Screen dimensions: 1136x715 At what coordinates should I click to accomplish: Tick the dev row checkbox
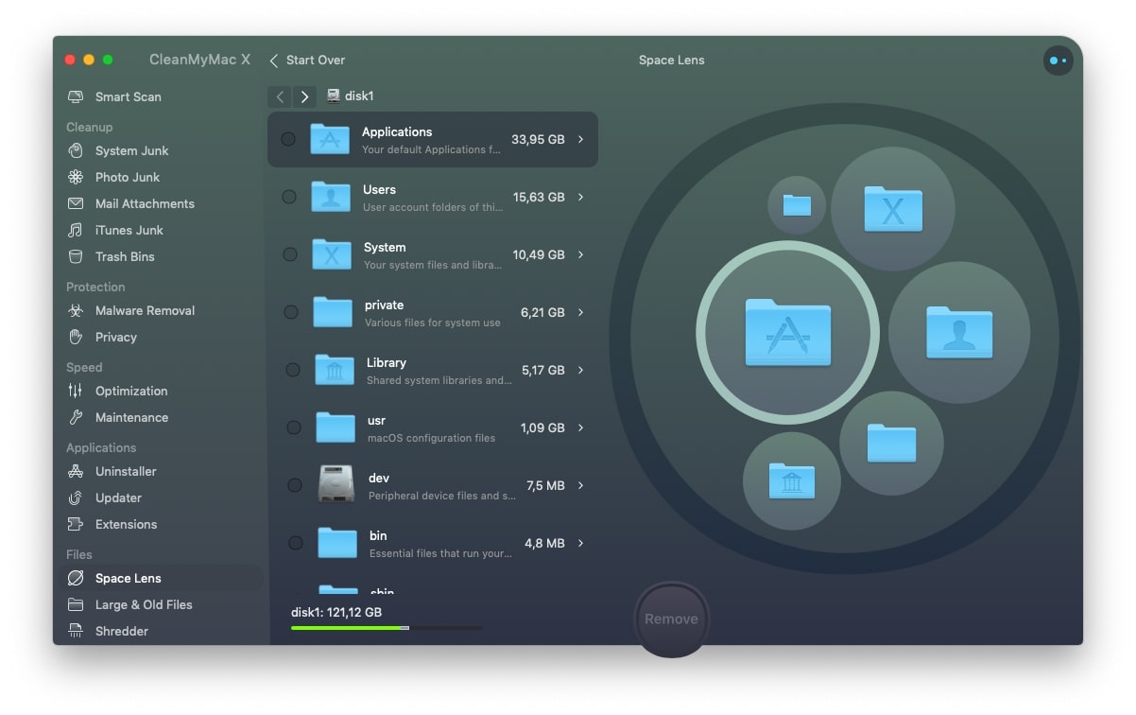(295, 485)
